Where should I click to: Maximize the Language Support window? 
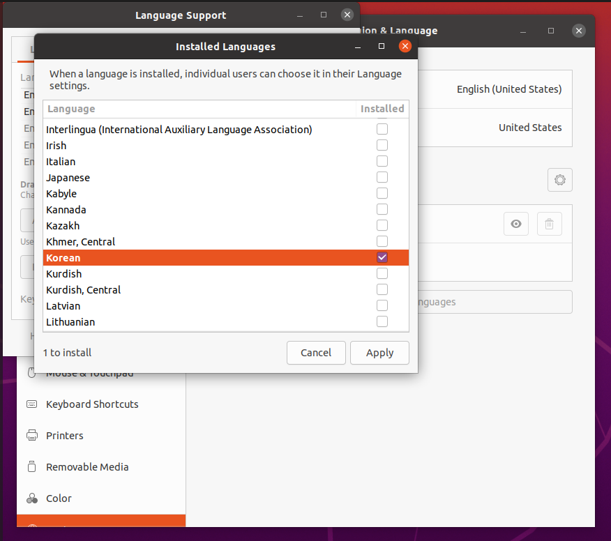click(x=324, y=15)
